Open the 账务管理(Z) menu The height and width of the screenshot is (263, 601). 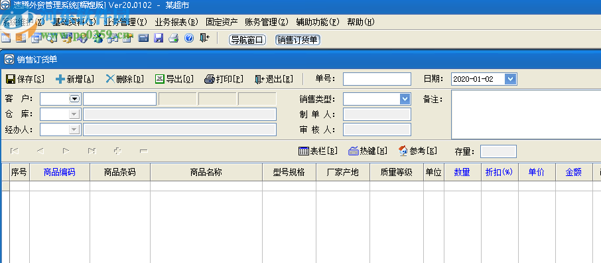pos(267,23)
